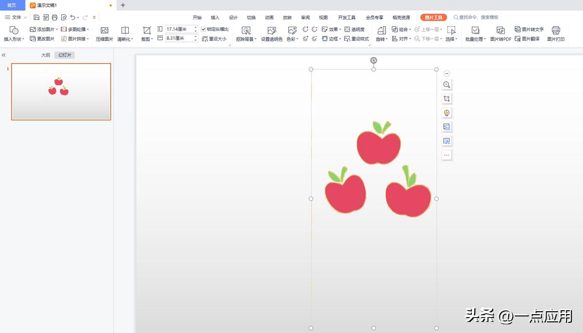Switch panel to Outline (大纲) view
The image size is (583, 333).
[x=45, y=55]
